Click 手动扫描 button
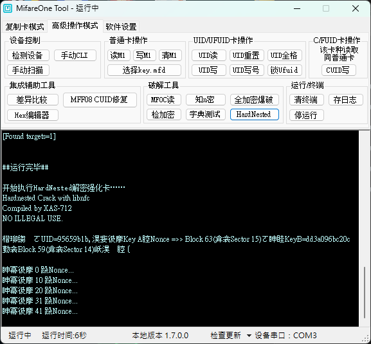The image size is (371, 344). tap(28, 70)
